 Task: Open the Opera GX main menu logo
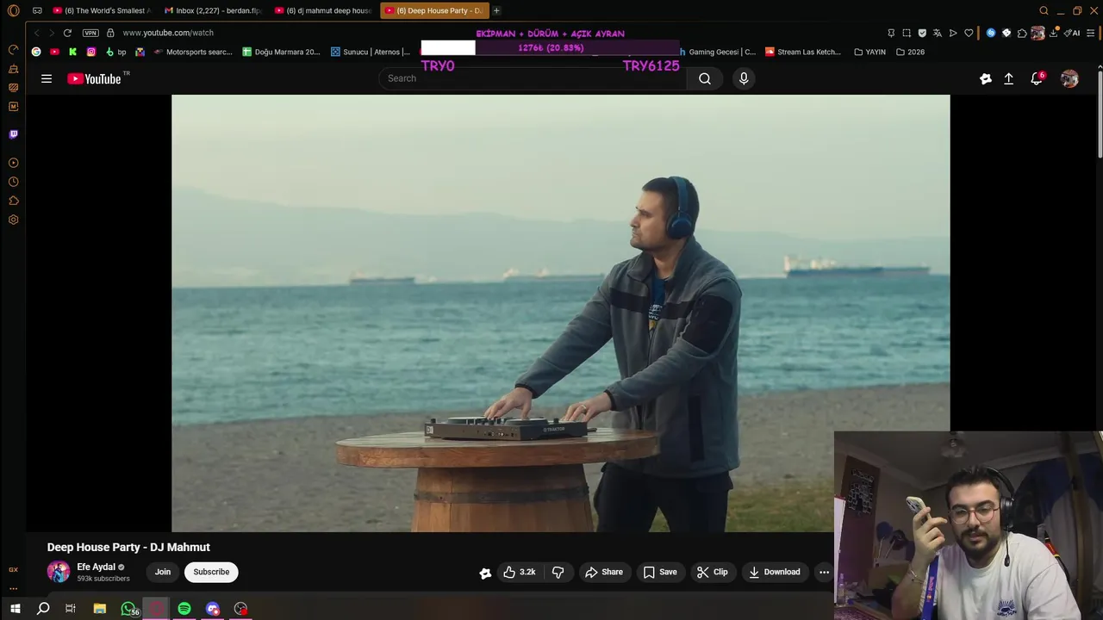pyautogui.click(x=13, y=11)
